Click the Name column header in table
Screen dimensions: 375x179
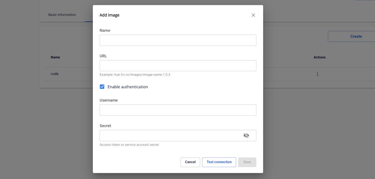coord(55,57)
